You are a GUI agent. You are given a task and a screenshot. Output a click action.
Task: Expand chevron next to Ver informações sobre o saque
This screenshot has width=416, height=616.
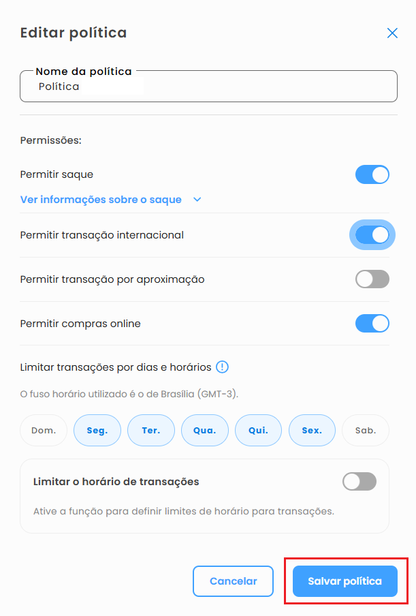pyautogui.click(x=197, y=200)
